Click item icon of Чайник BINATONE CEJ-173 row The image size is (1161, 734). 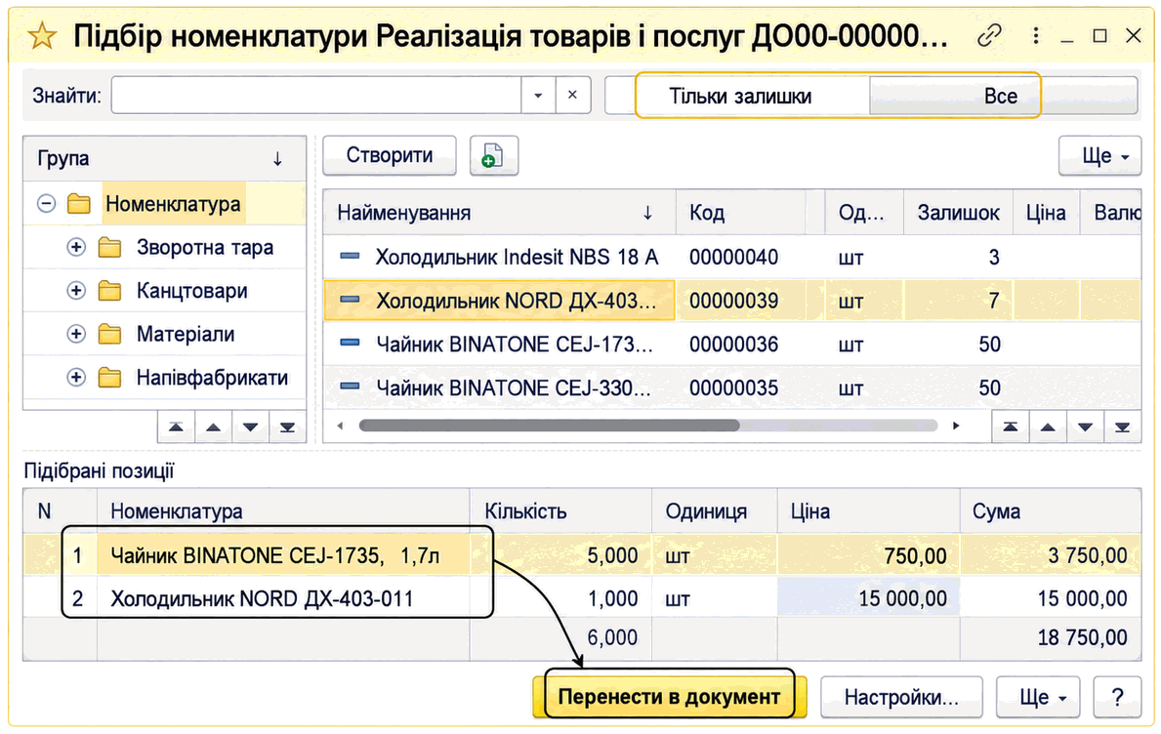coord(350,344)
